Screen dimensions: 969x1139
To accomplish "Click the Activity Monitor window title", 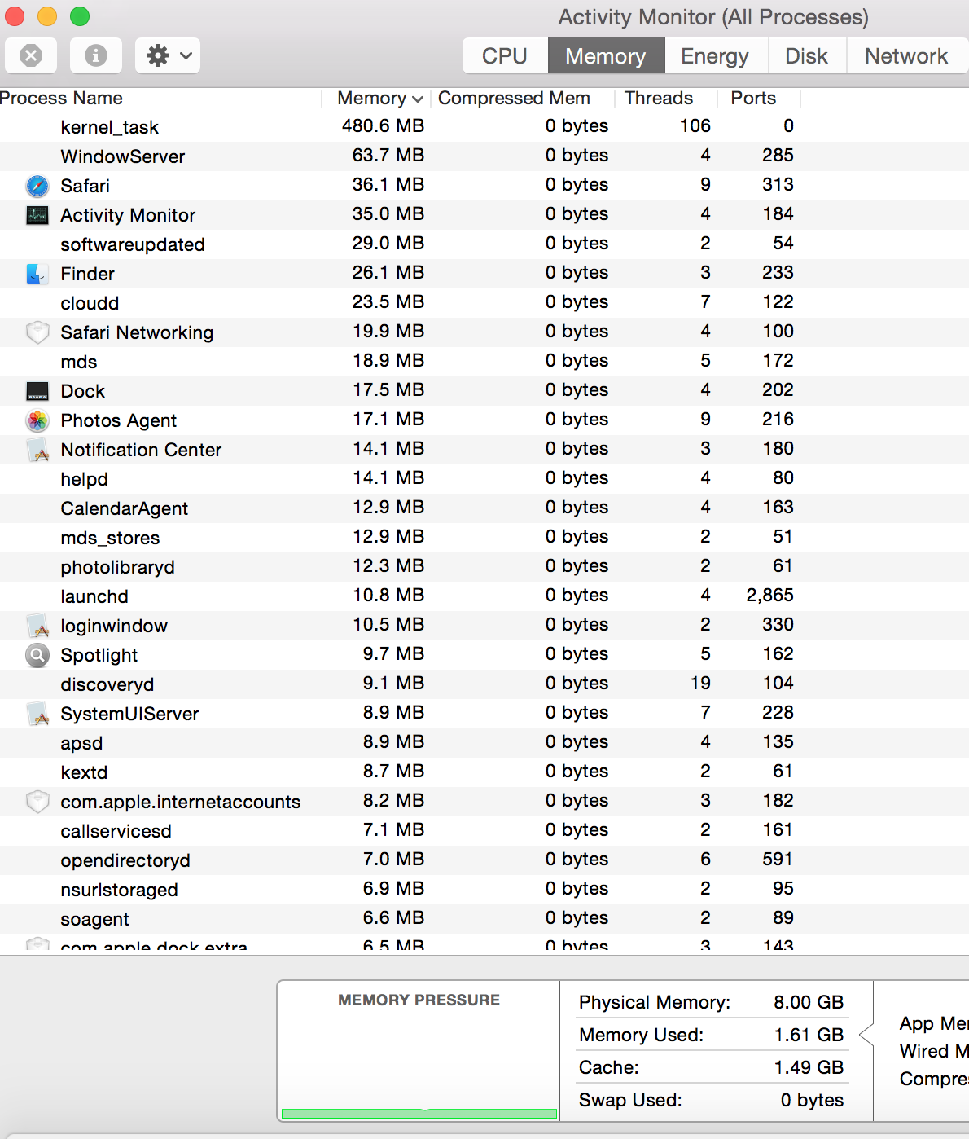I will point(713,17).
